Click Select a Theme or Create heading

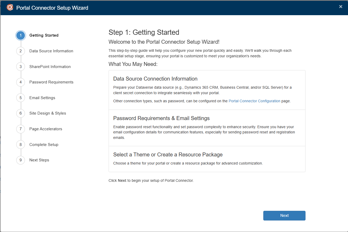168,155
